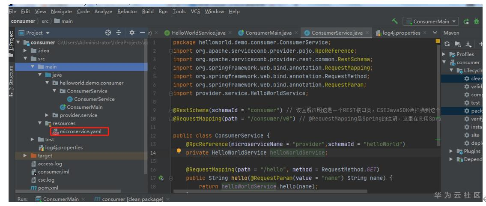Open the Structure side tool window

(11, 81)
